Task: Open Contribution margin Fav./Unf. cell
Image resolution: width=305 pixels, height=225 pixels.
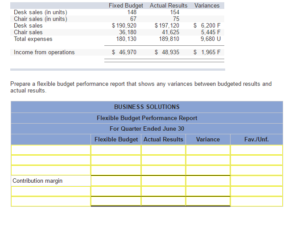Action: (256, 181)
